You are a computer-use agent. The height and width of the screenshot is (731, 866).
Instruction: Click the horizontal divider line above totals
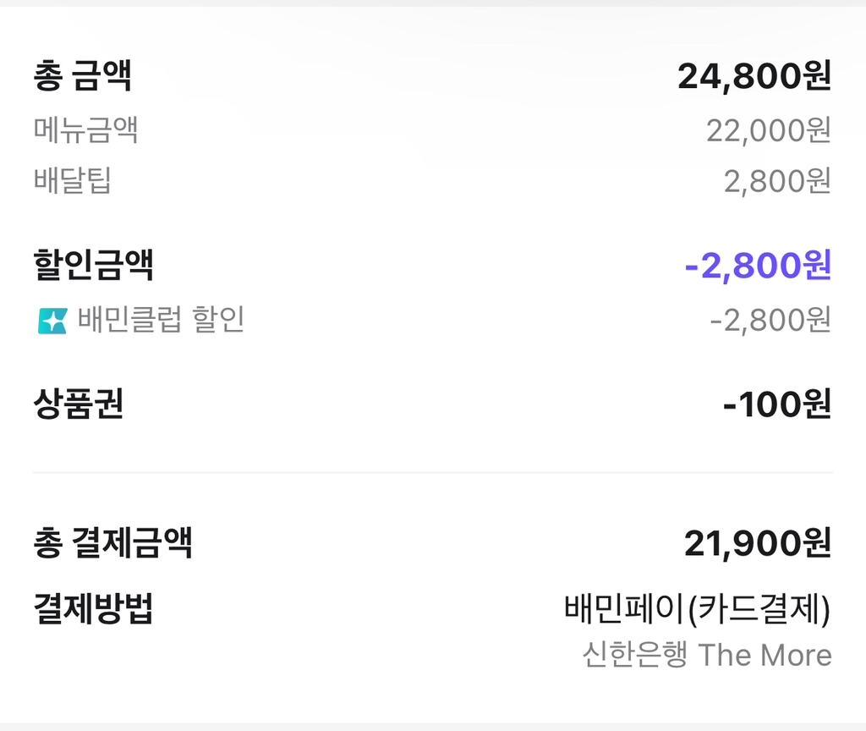pyautogui.click(x=433, y=471)
